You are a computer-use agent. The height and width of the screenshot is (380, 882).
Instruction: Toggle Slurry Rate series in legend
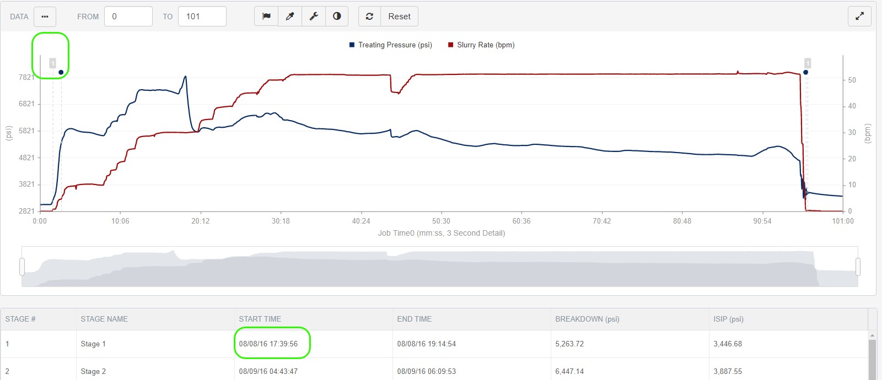(x=481, y=45)
